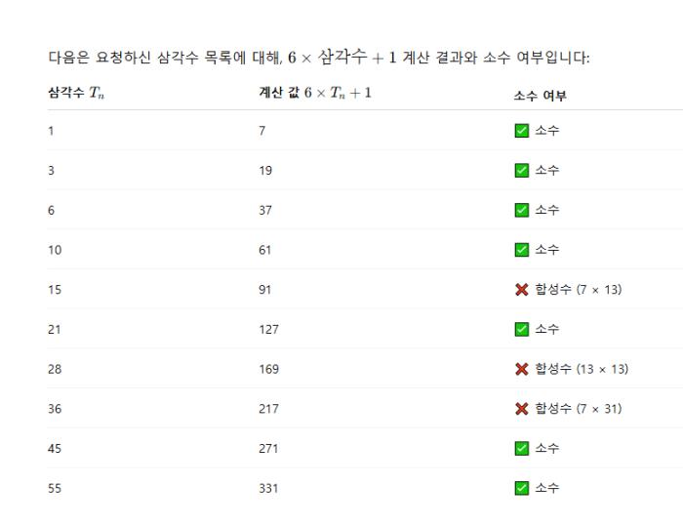Click the red X next to 합성수 (7 × 31)
The height and width of the screenshot is (527, 683).
point(521,409)
